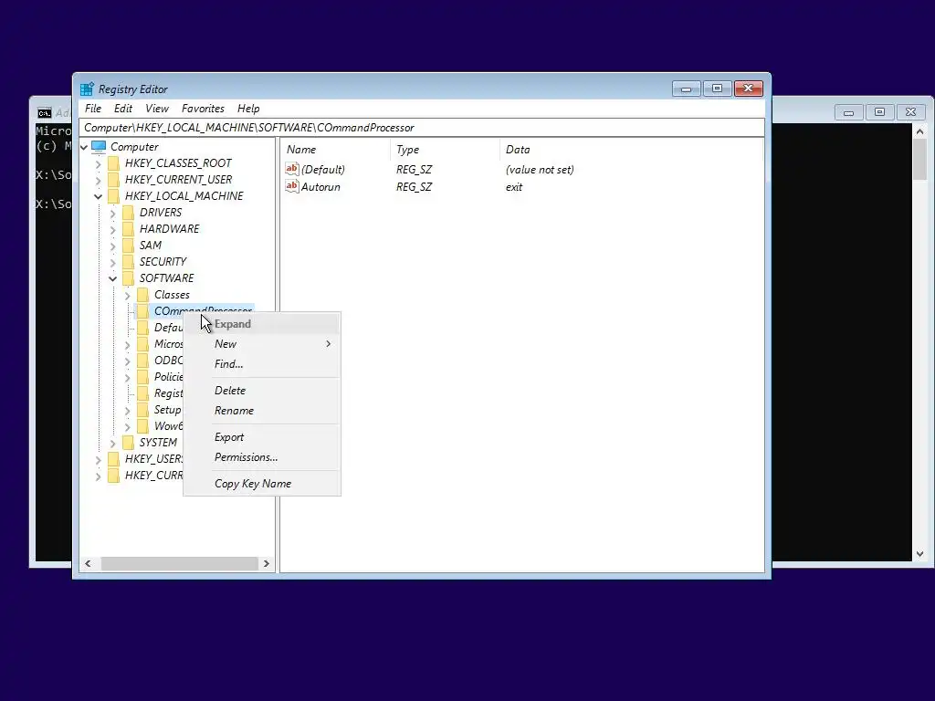Click the HKEY_CURRENT_USER folder icon
This screenshot has width=935, height=701.
tap(113, 180)
